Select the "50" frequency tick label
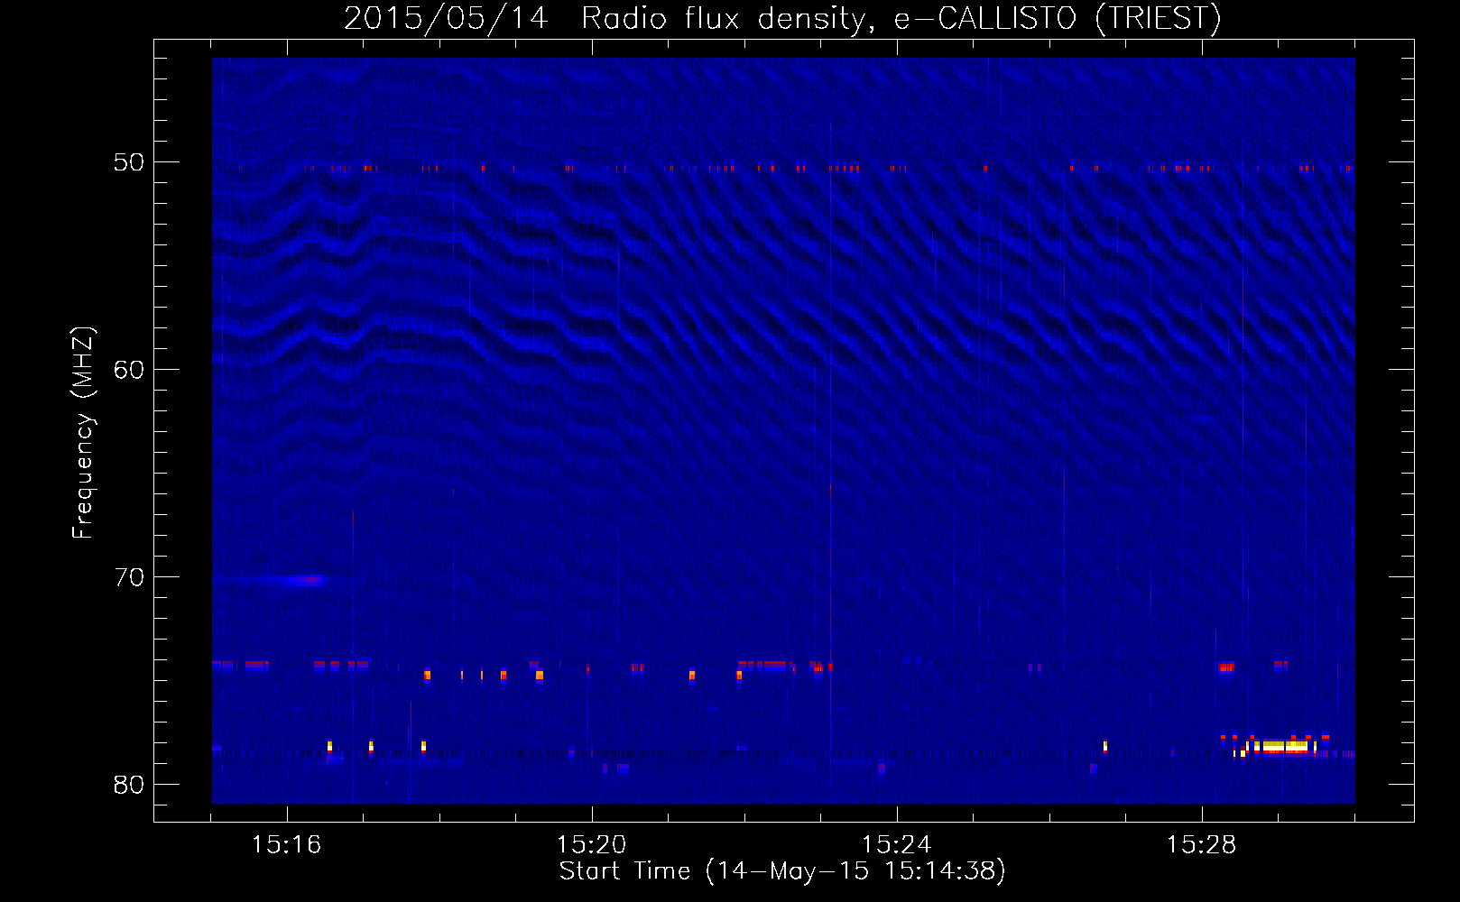This screenshot has height=902, width=1460. click(x=129, y=162)
